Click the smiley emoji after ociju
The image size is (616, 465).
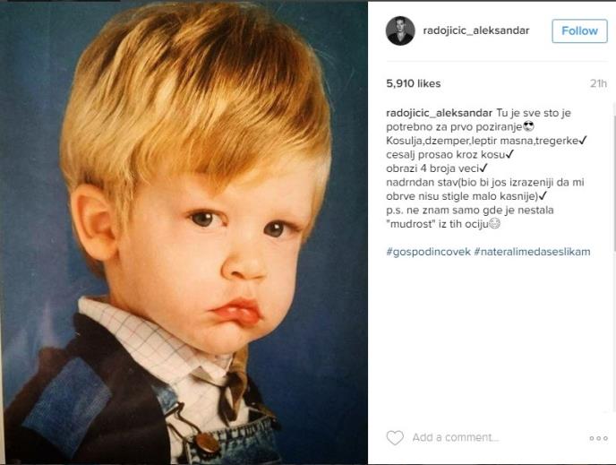pyautogui.click(x=494, y=224)
